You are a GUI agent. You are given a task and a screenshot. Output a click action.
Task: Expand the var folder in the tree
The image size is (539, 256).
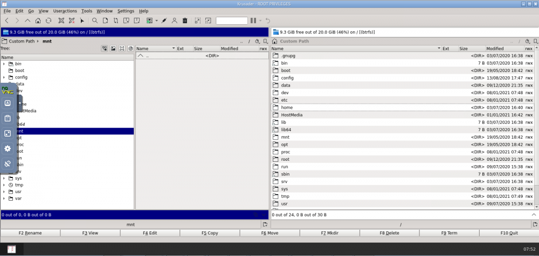(x=4, y=198)
